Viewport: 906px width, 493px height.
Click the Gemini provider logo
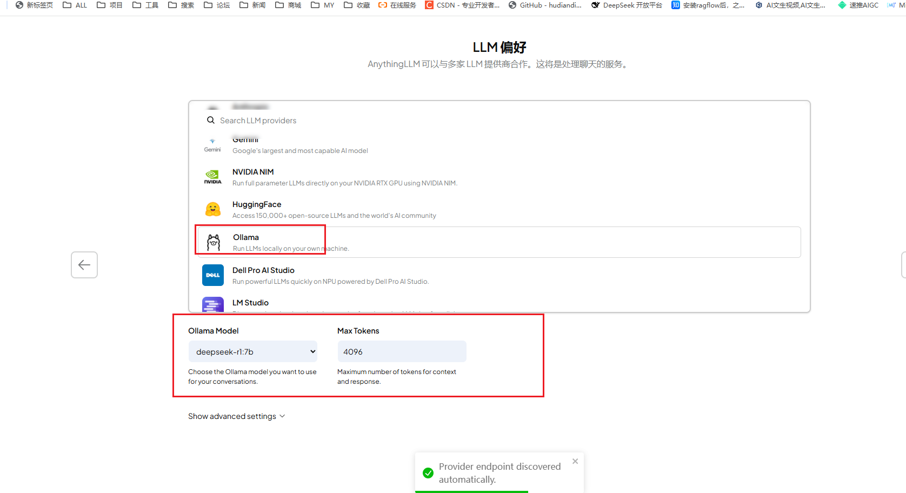[212, 145]
